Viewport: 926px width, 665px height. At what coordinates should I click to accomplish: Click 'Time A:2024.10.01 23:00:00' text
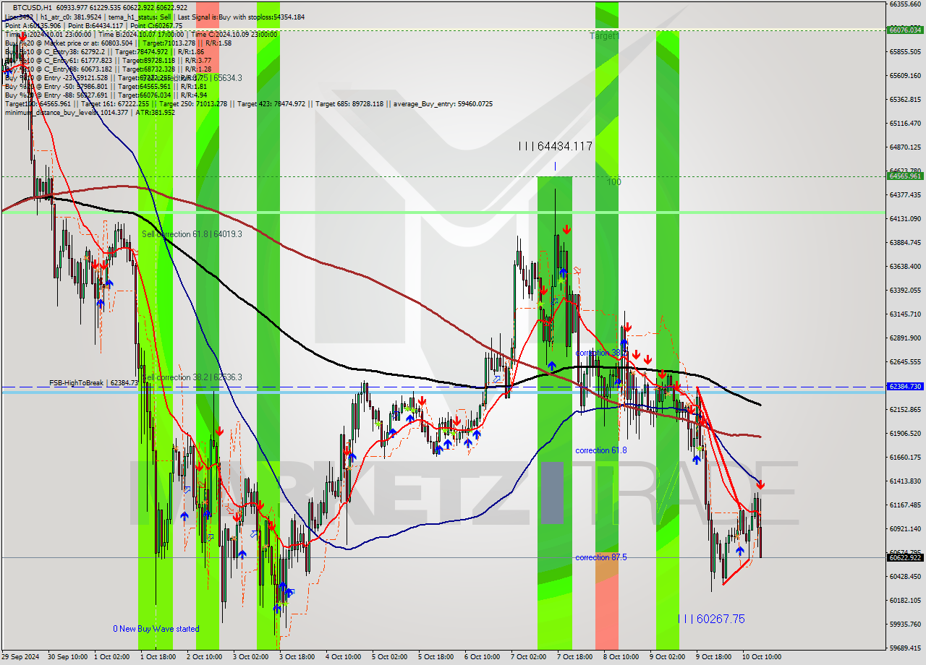click(48, 34)
